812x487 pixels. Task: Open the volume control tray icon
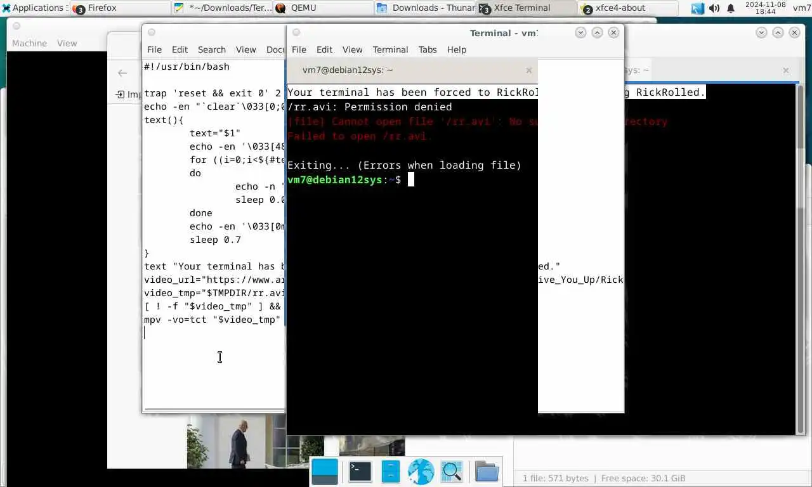[714, 8]
